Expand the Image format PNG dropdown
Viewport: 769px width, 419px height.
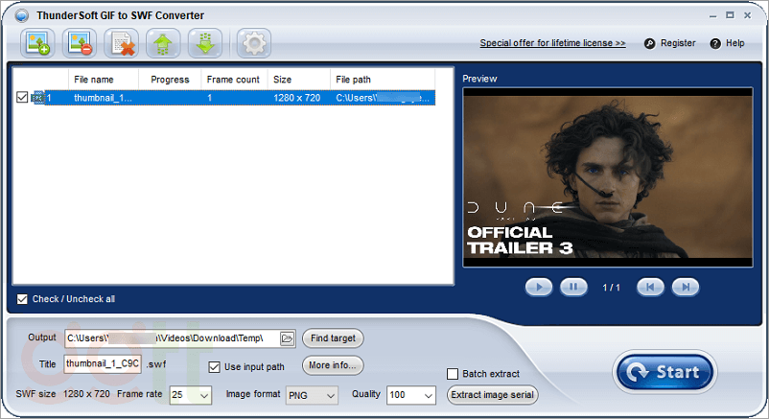click(x=329, y=395)
